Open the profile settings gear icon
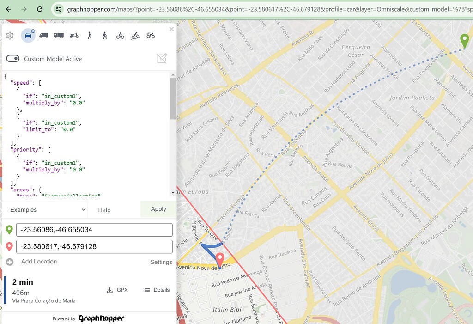Viewport: 473px width, 324px height. click(10, 35)
